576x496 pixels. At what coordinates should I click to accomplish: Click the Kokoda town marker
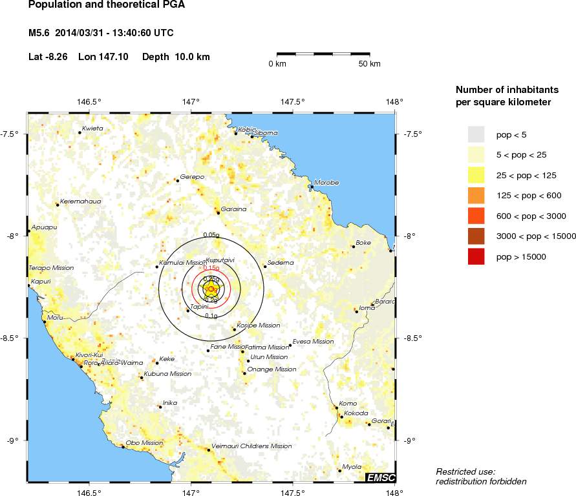341,417
